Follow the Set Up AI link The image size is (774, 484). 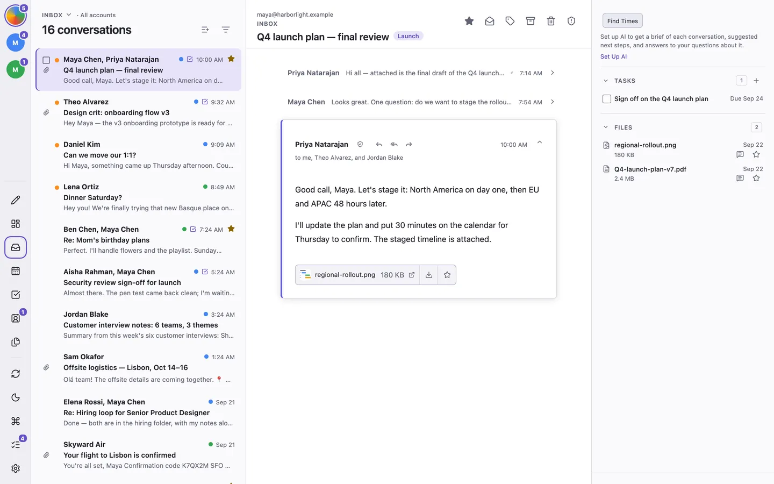pyautogui.click(x=613, y=56)
